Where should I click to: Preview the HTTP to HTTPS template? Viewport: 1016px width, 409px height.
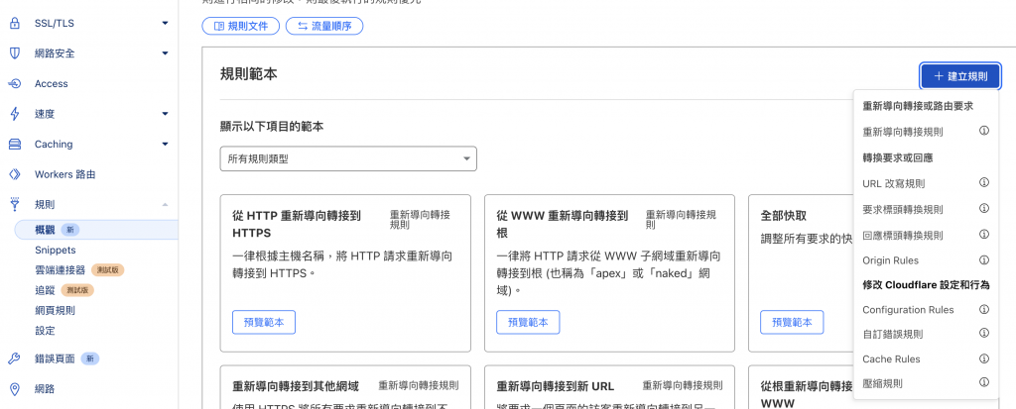[264, 322]
